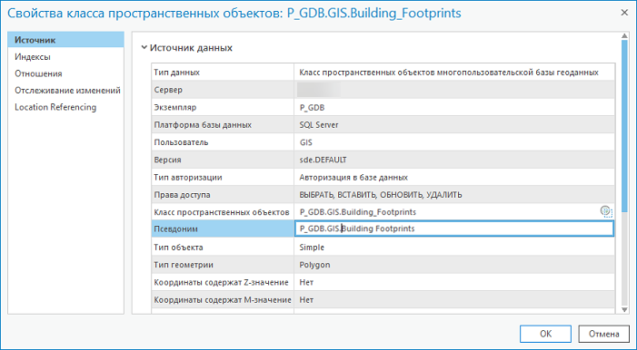Viewport: 637px width, 350px height.
Task: Open the Location Referencing page
Action: click(x=55, y=107)
